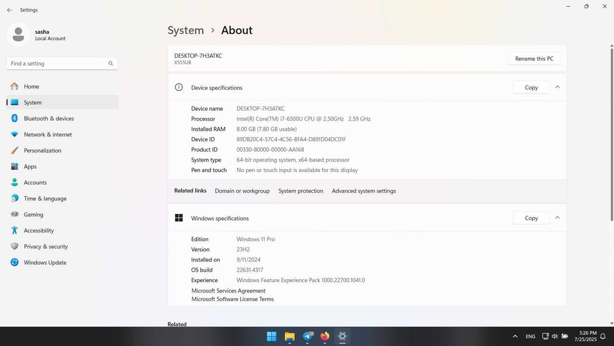Click the System breadcrumb link
The height and width of the screenshot is (346, 614).
[185, 30]
